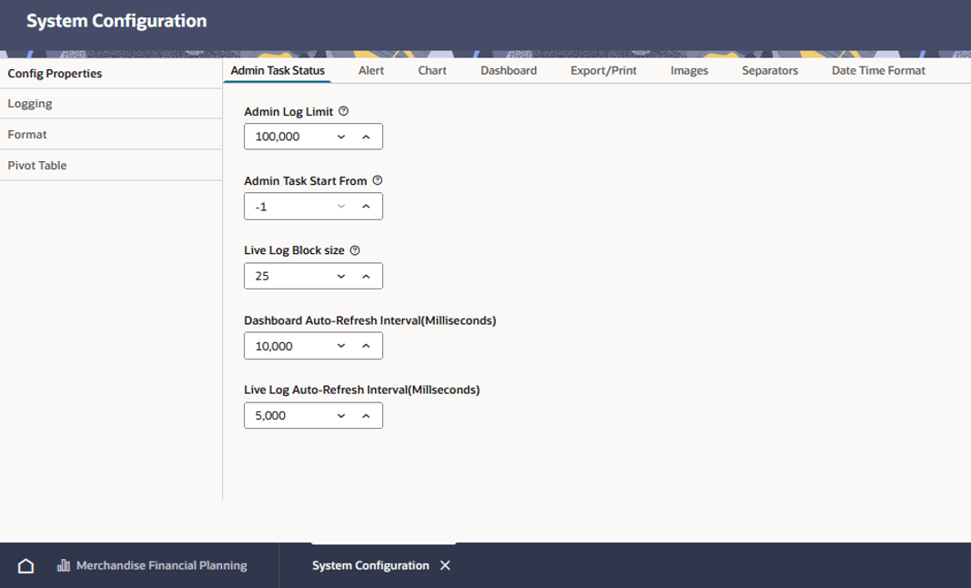The image size is (971, 588).
Task: Open the Export/Print tab
Action: 603,71
